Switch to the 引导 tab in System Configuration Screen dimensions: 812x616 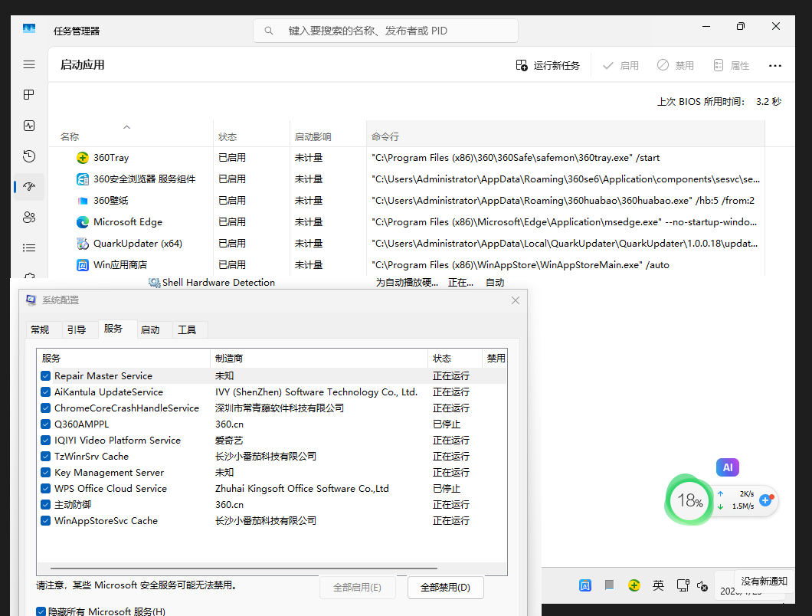(77, 330)
